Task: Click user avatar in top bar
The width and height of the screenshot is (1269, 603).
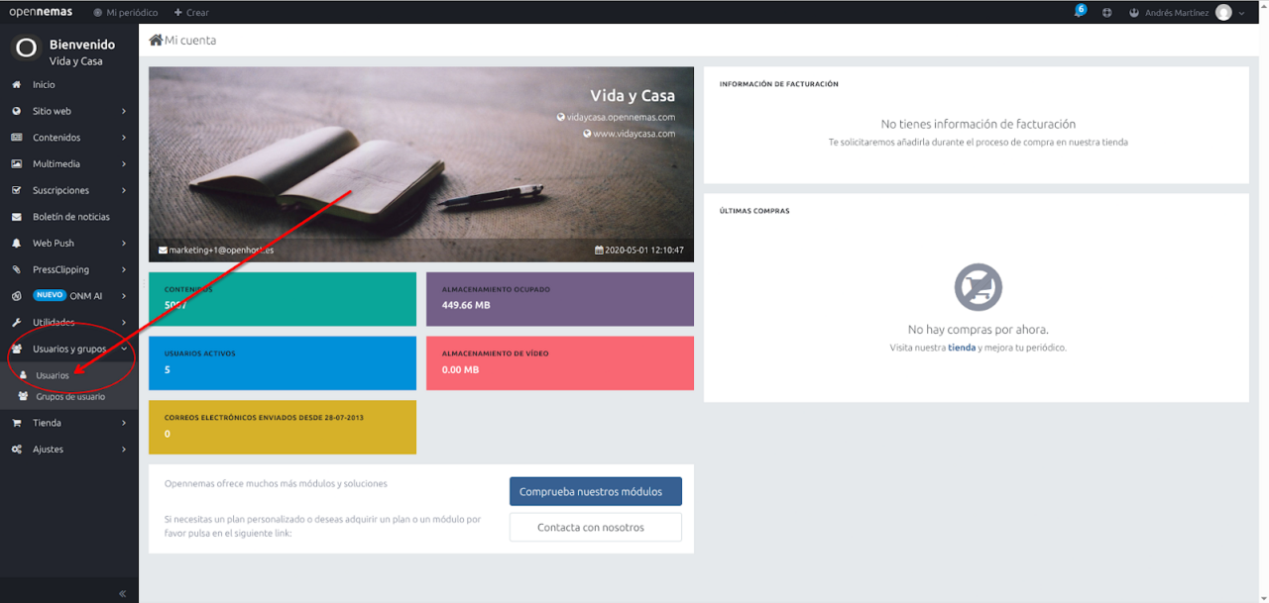Action: (1223, 13)
